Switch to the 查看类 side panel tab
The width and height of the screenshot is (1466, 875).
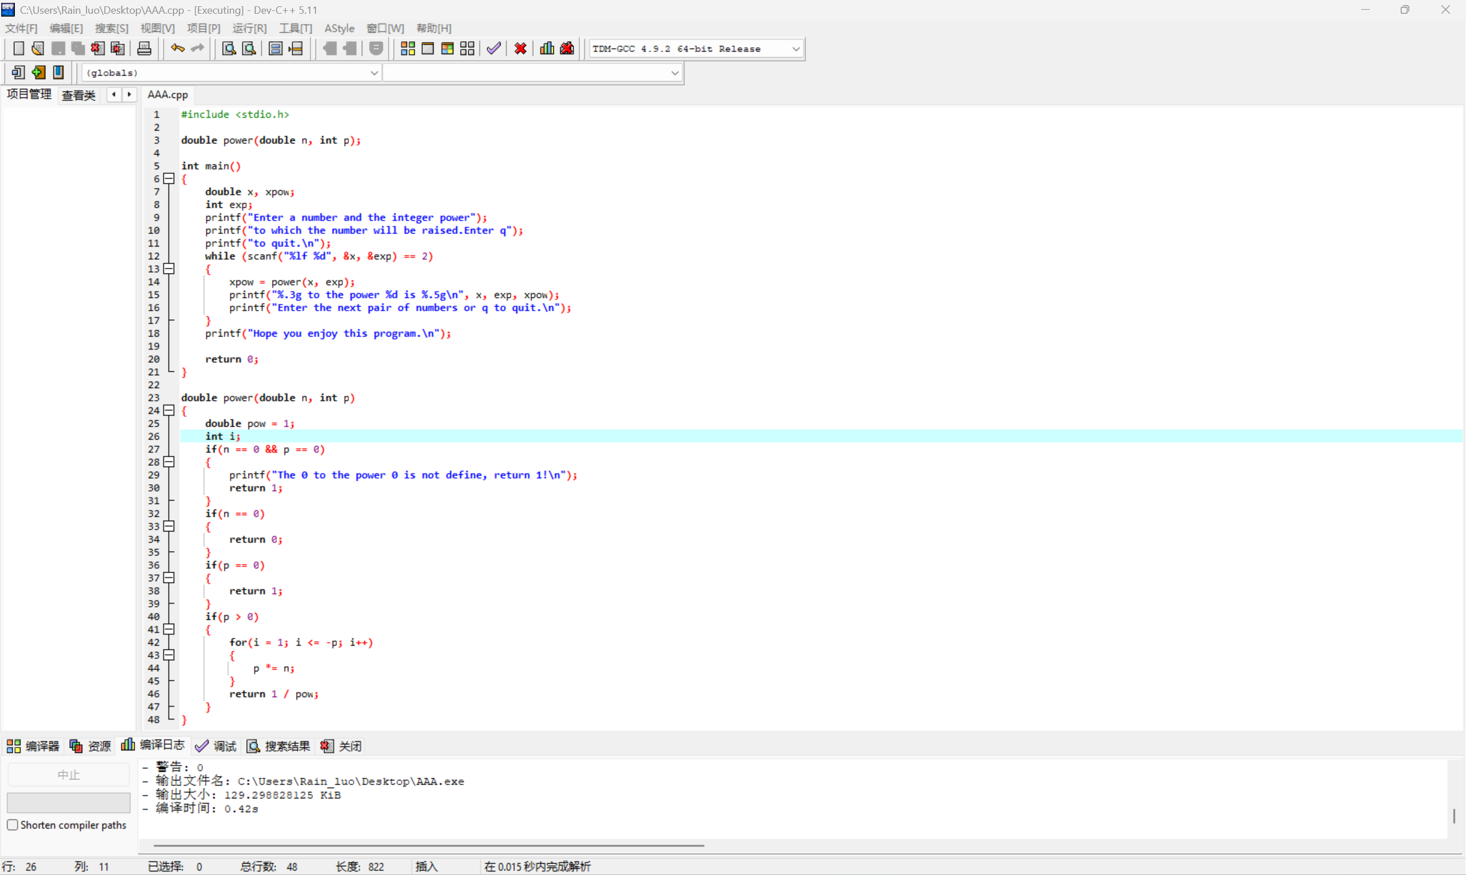(x=78, y=95)
